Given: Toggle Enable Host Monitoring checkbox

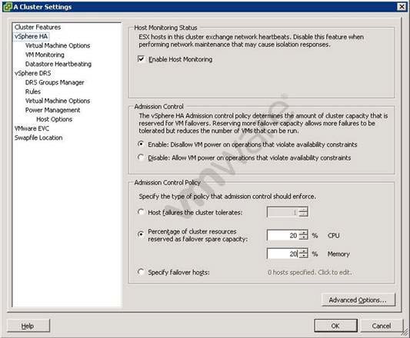Looking at the screenshot, I should (x=141, y=59).
